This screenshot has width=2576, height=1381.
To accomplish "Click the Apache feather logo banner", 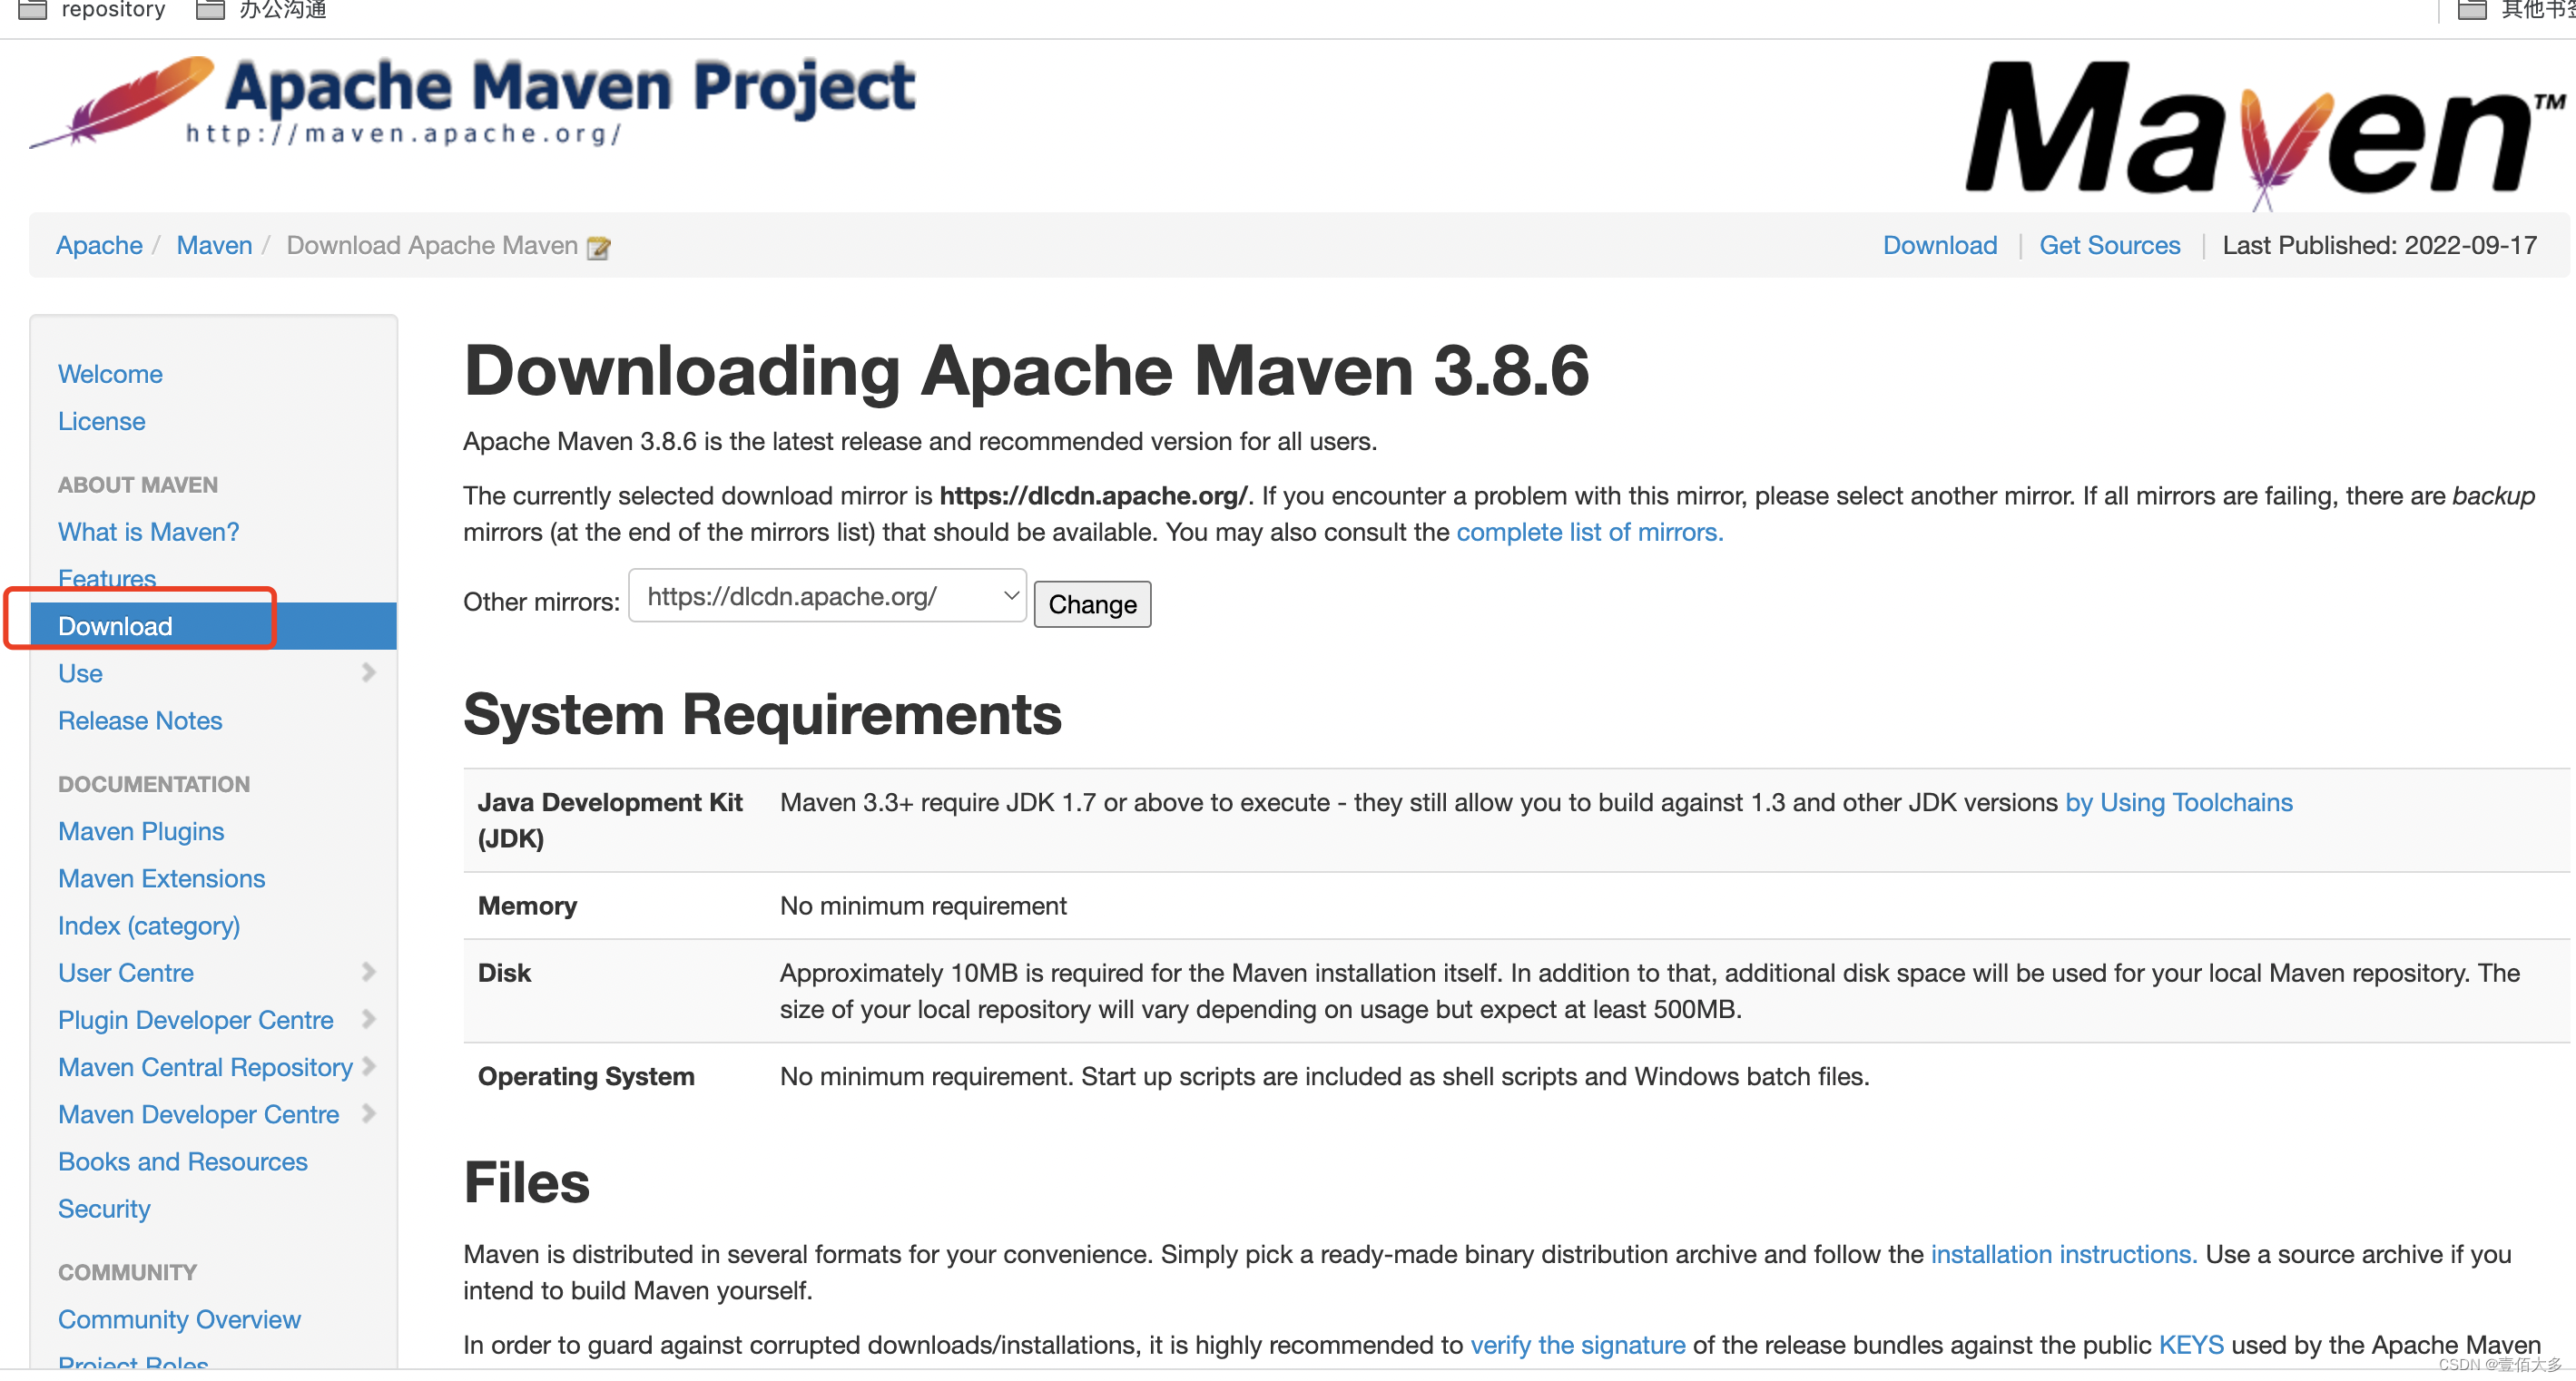I will click(x=470, y=102).
